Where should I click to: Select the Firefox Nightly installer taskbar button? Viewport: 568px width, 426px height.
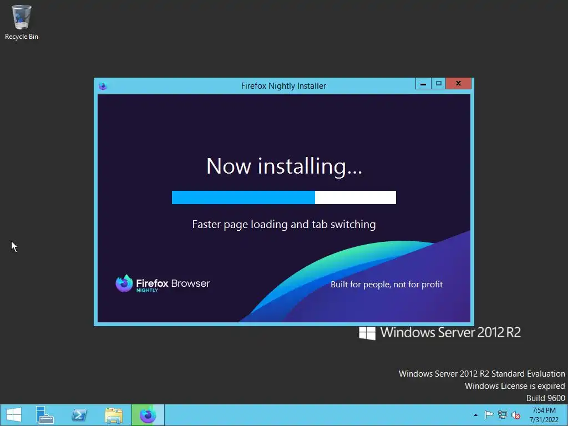[x=148, y=415]
